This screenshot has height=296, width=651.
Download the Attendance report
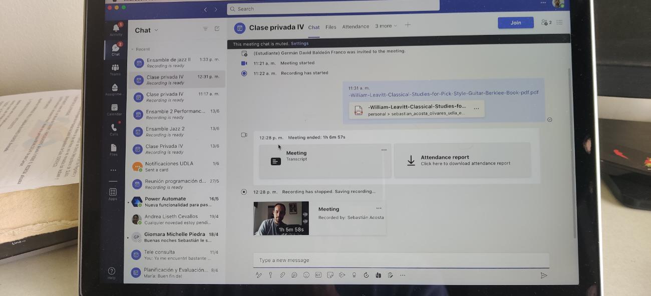462,160
